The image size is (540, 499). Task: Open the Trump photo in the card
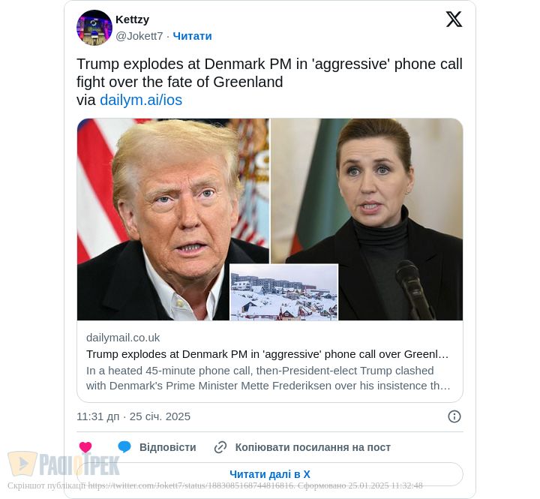pyautogui.click(x=173, y=219)
